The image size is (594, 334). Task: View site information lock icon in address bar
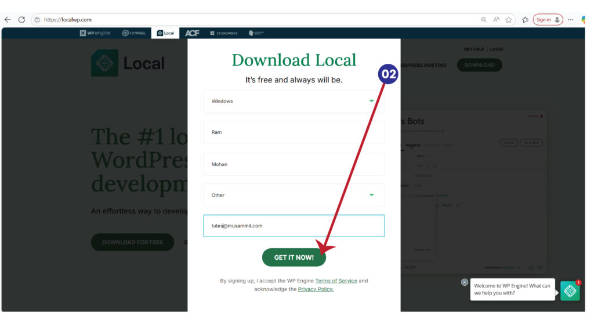(37, 20)
